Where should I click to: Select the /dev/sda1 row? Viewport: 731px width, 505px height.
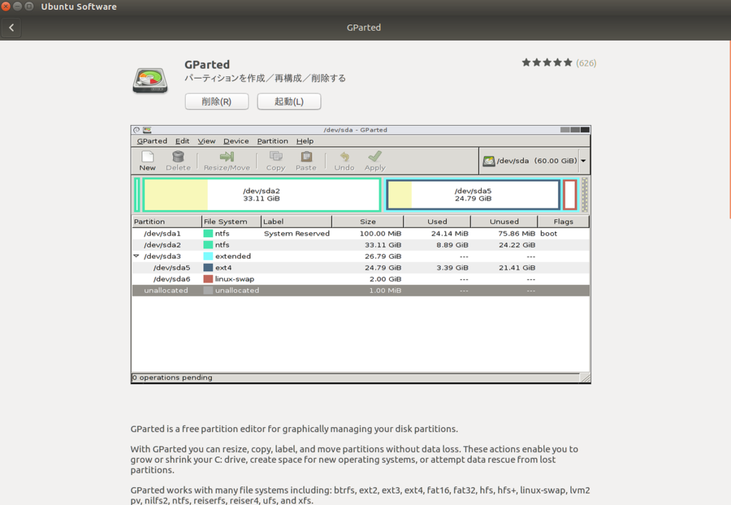pos(361,233)
